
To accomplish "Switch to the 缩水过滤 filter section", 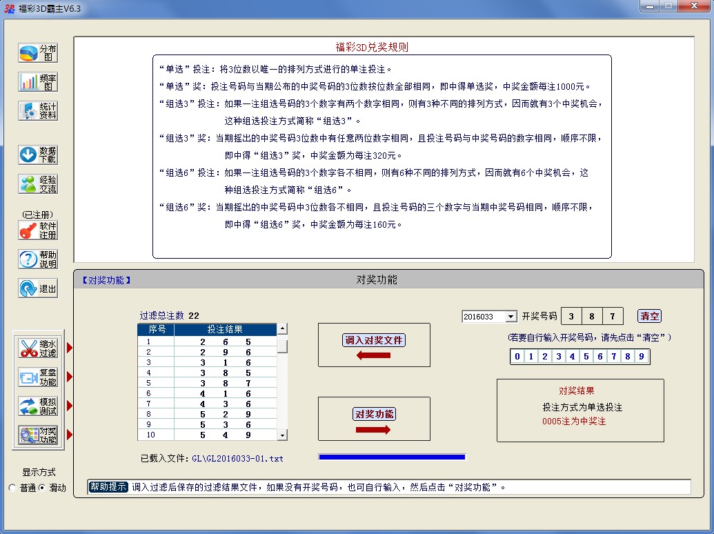I will tap(39, 348).
